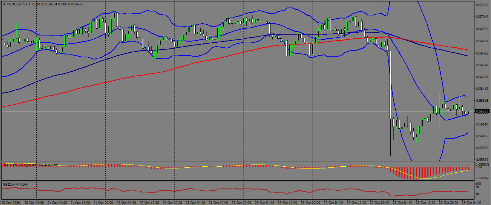Click the 21 Oct 04:00 time label
The width and height of the screenshot is (491, 205).
(x=57, y=202)
